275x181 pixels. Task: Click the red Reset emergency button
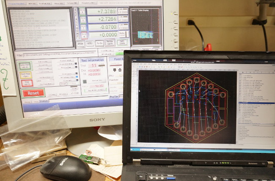tap(33, 93)
